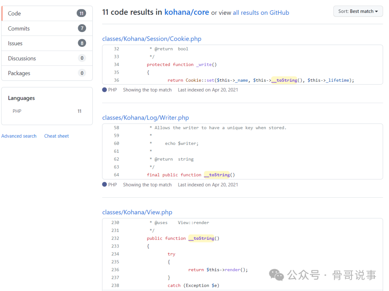The image size is (389, 291).
Task: View all results on GitHub
Action: (261, 13)
